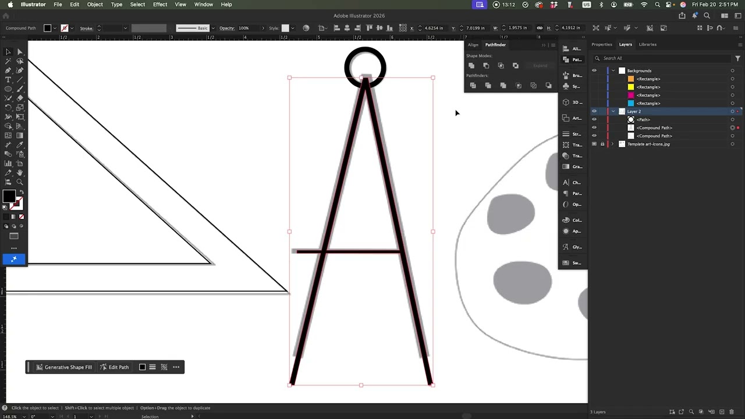Toggle visibility of Layer 2
745x419 pixels.
pos(594,111)
